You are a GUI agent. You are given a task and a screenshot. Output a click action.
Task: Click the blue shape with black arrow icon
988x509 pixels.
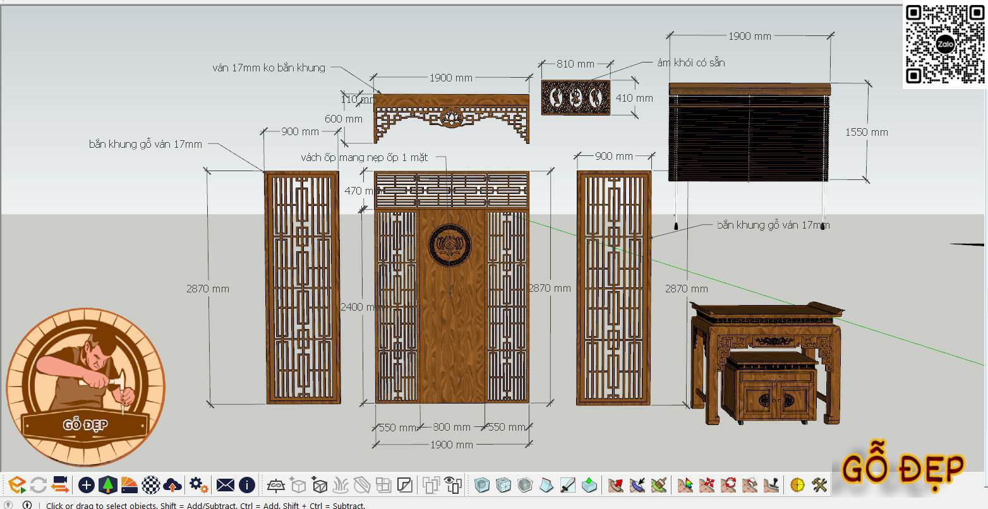click(x=637, y=485)
